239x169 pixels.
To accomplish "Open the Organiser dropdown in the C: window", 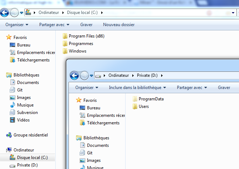I will (17, 25).
